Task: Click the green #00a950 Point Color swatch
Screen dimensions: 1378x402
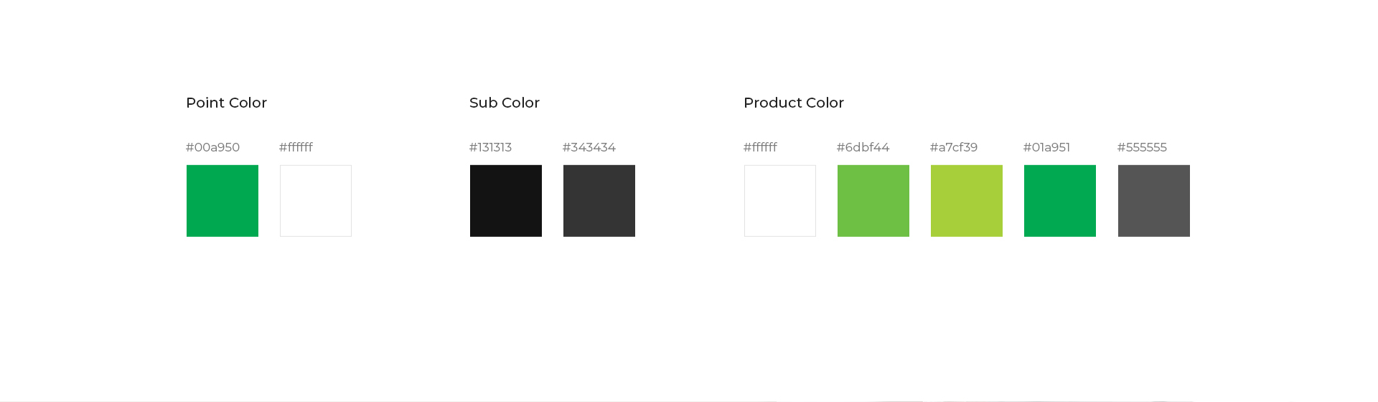Action: coord(222,201)
